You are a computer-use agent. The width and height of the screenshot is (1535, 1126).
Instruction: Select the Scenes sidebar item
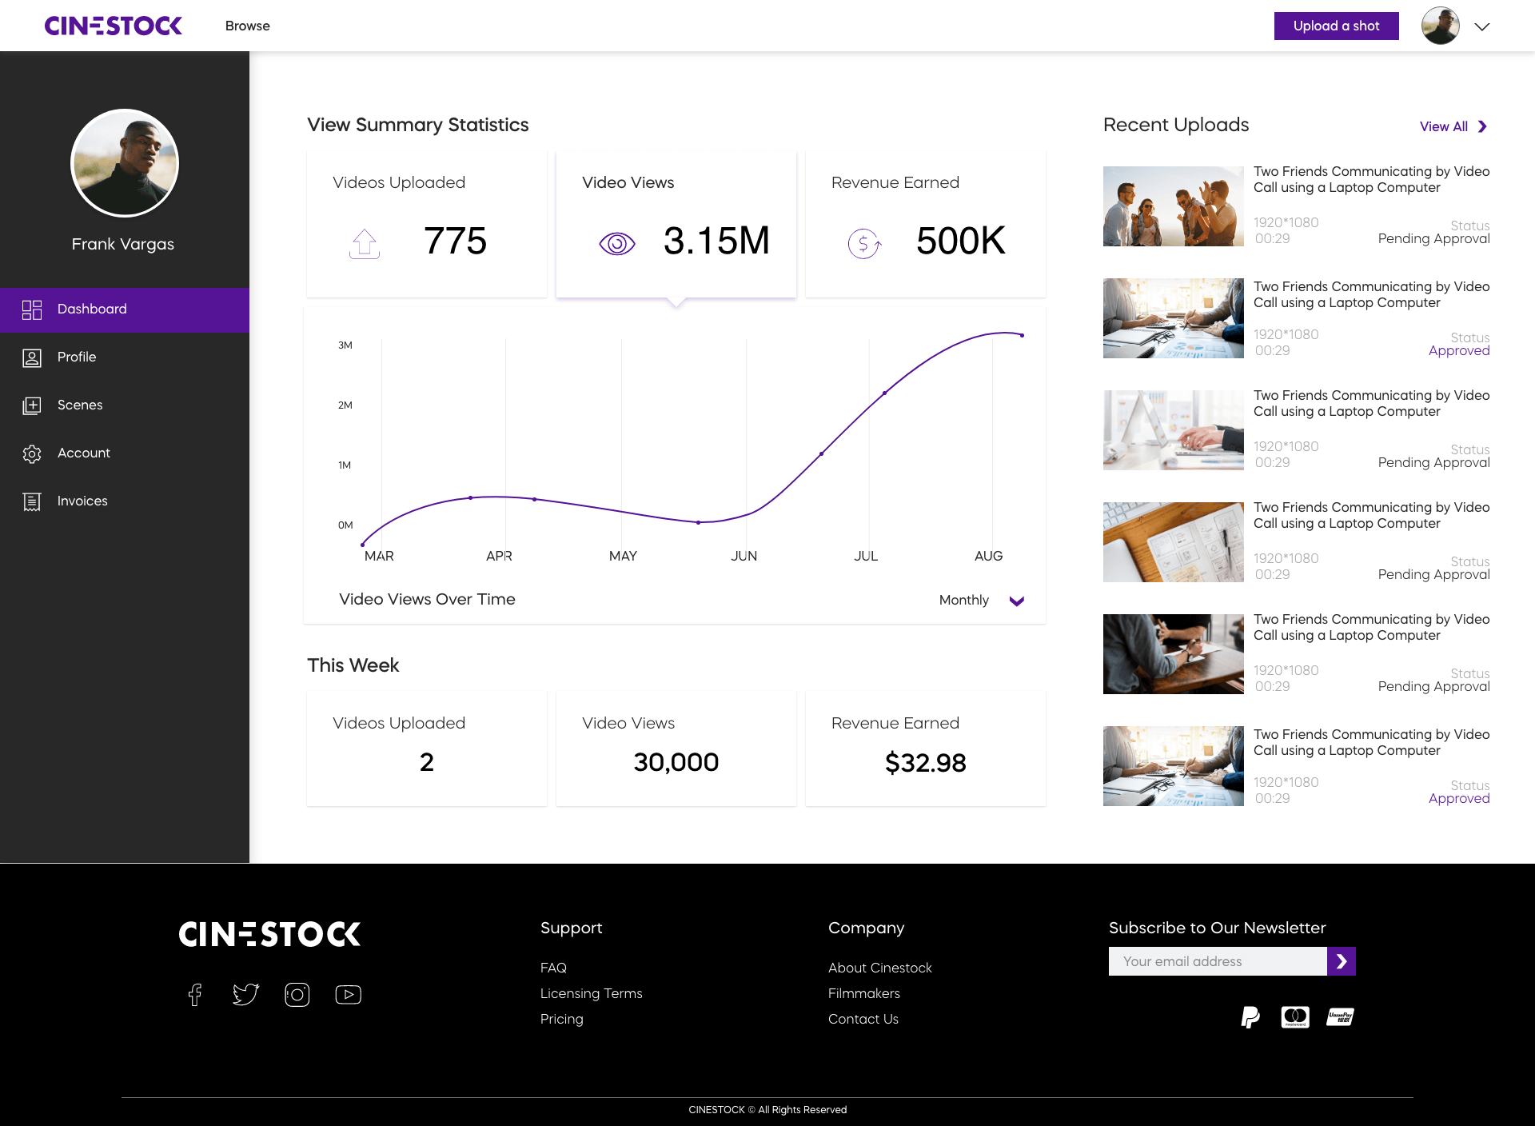(80, 405)
